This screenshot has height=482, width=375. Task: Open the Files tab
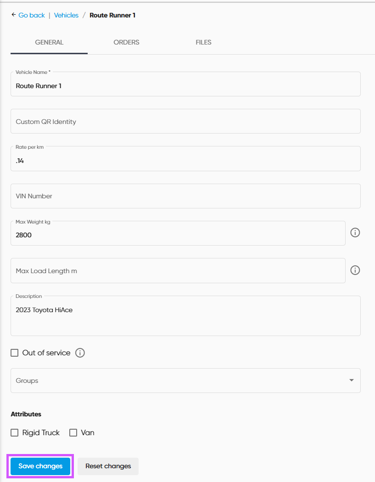coord(203,42)
